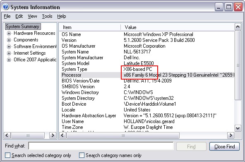Select Internet Settings tree item
Screen dimensions: 245x162
point(30,53)
